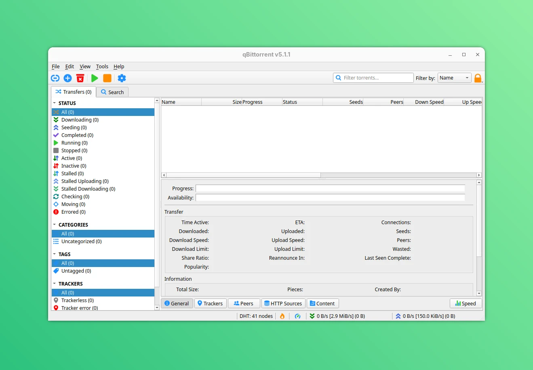Sort the list by Down Speed column

[423, 102]
